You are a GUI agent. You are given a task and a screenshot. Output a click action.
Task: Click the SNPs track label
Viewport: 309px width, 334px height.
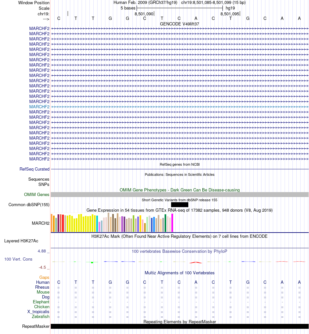[44, 185]
